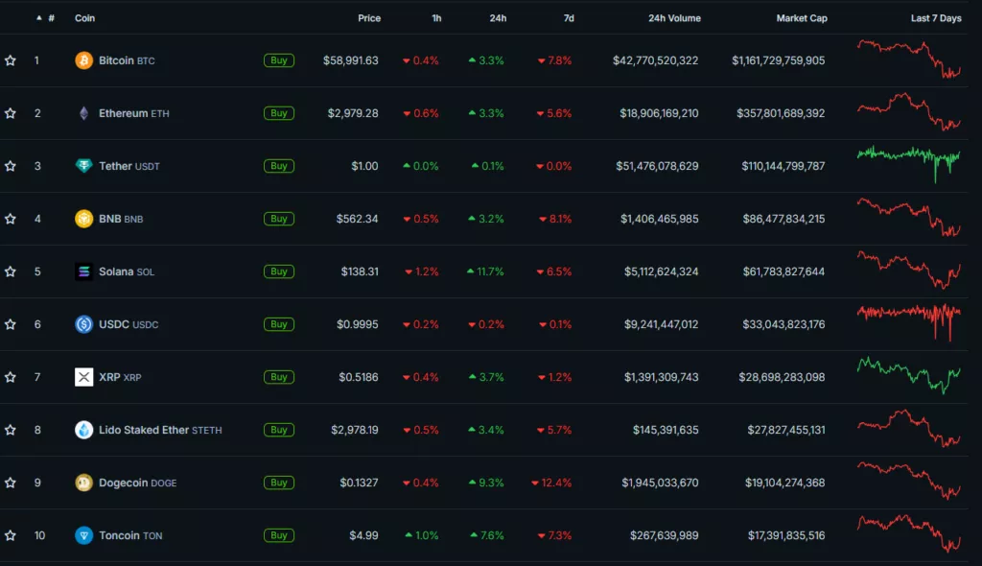The width and height of the screenshot is (982, 566).
Task: Open the Solana SOL coin page
Action: pos(127,271)
